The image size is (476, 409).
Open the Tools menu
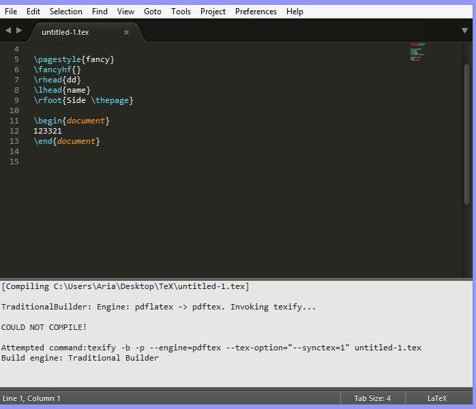[x=181, y=12]
